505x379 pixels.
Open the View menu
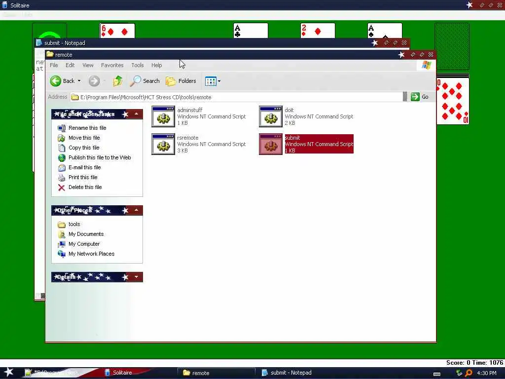[88, 65]
